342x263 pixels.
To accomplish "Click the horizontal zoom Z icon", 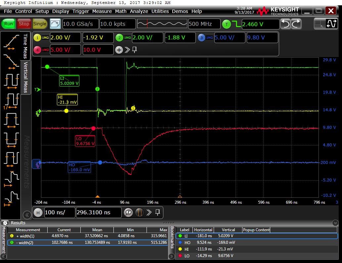I will (x=128, y=212).
